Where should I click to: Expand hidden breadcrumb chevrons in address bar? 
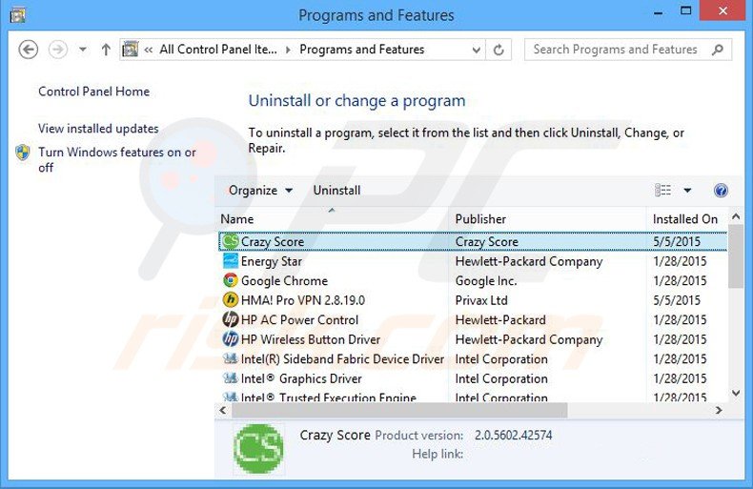149,50
